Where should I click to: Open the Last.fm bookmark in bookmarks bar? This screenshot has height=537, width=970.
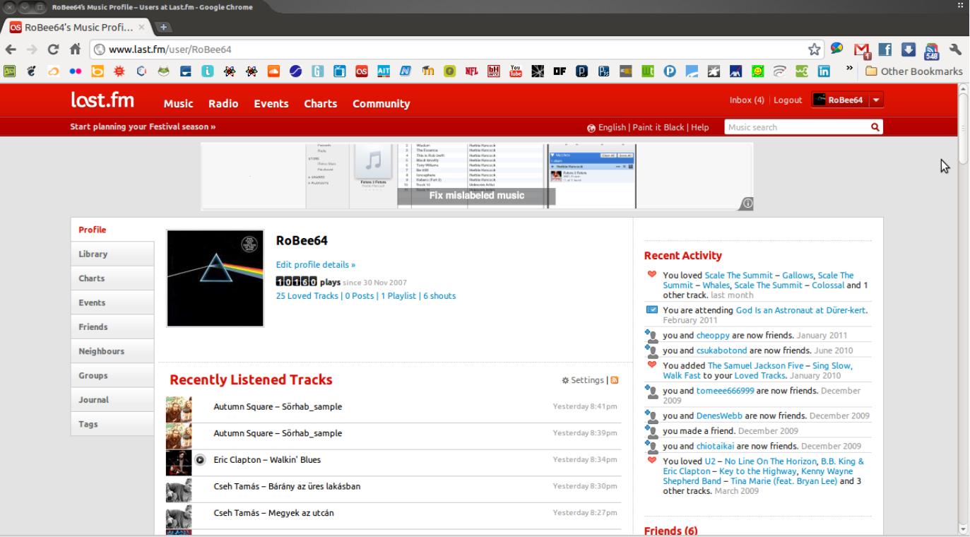362,71
